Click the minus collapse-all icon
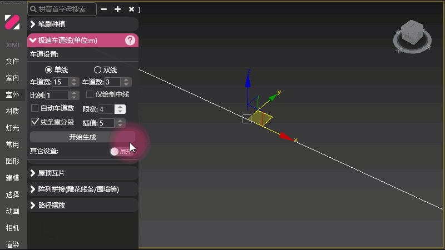The image size is (445, 250). point(104,9)
